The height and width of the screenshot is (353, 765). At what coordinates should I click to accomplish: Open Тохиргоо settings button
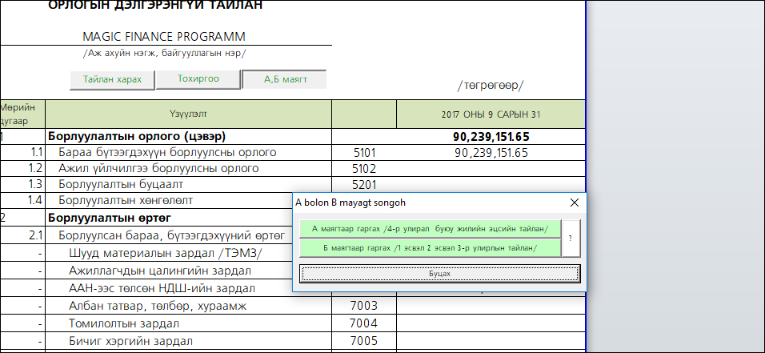[x=198, y=79]
